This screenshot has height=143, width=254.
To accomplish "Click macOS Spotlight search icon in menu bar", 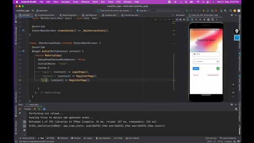I will coord(203,2).
